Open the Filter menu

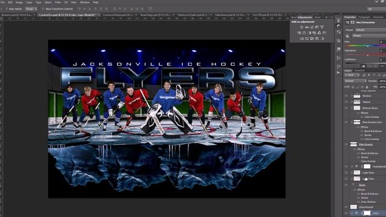pos(58,2)
